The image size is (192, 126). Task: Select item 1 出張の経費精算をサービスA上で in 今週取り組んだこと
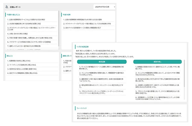coord(31,20)
